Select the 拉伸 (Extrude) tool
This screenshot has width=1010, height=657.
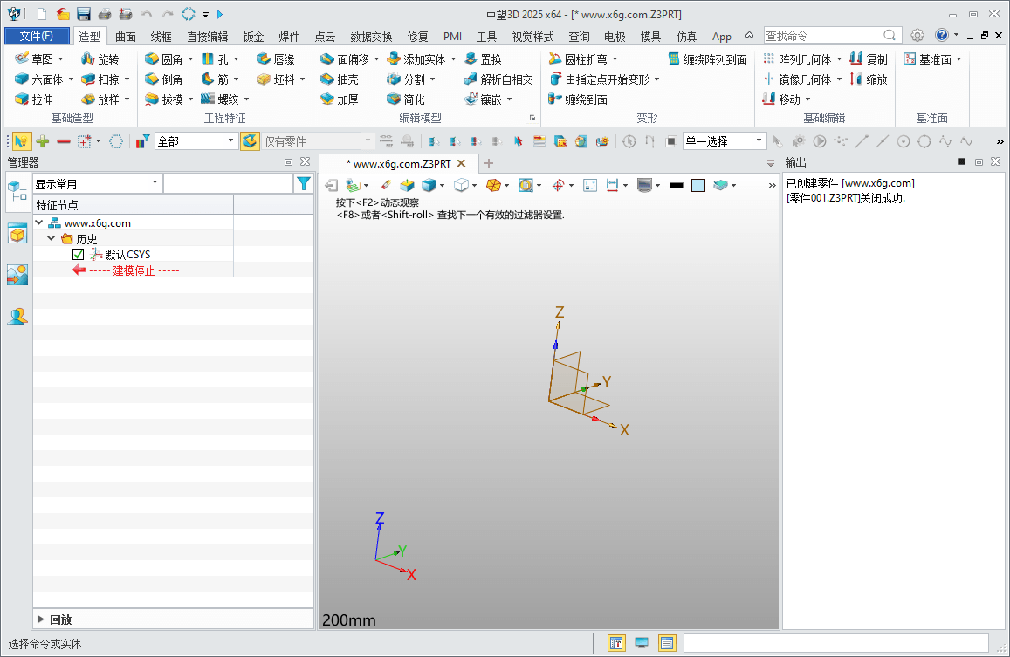(x=38, y=99)
